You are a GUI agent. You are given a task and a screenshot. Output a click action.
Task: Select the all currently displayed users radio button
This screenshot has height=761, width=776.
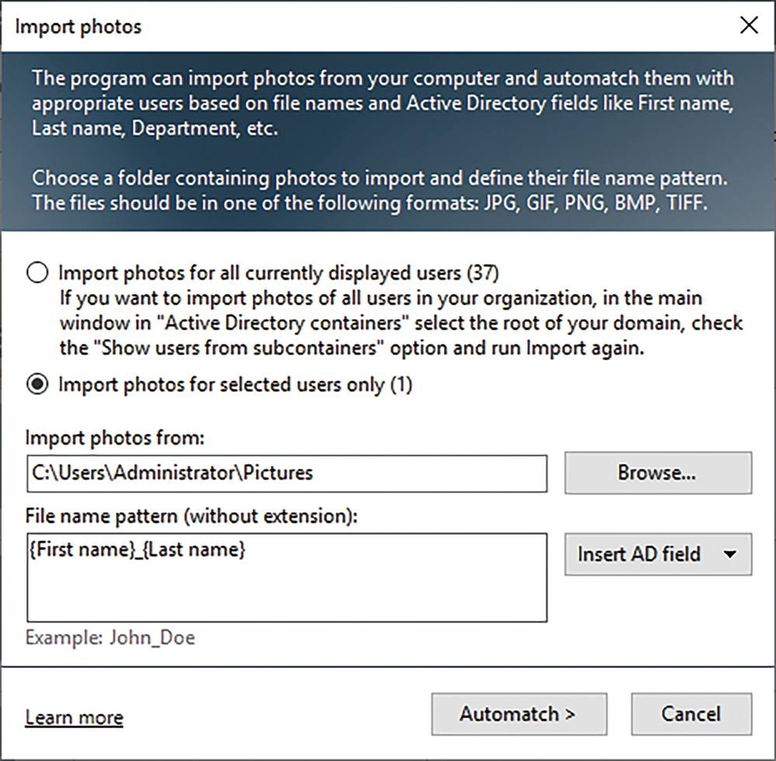tap(37, 272)
